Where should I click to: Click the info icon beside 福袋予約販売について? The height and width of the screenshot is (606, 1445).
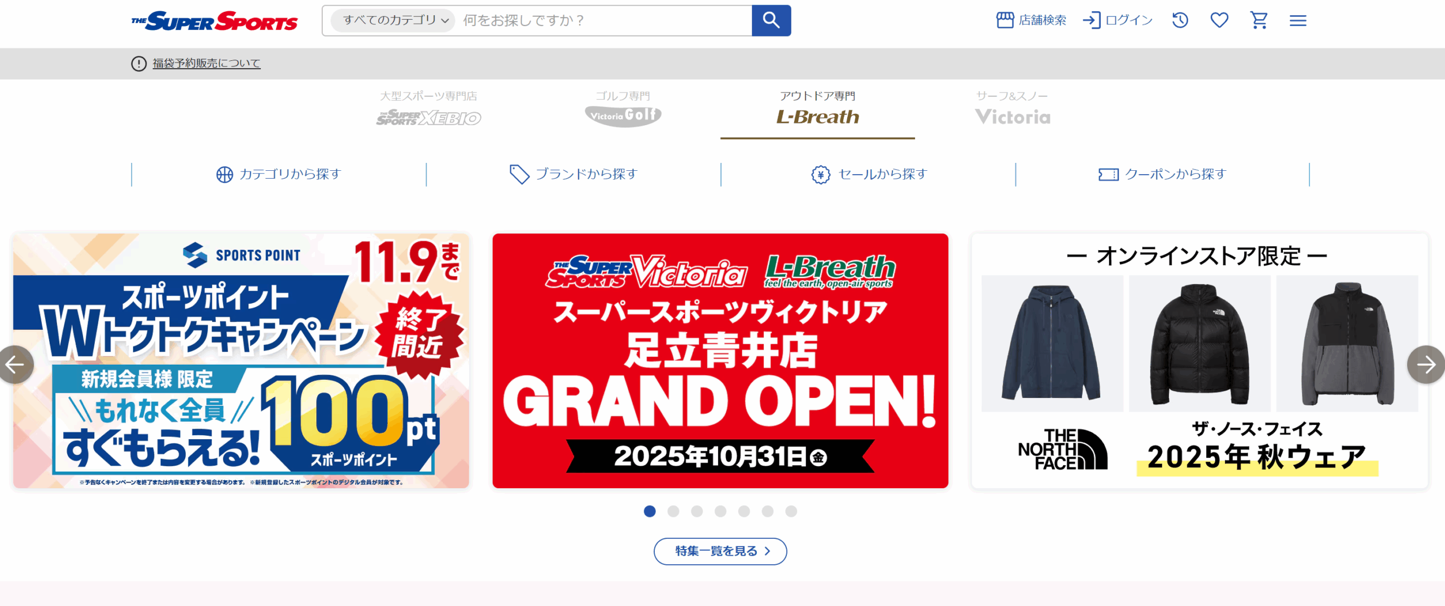(x=139, y=64)
